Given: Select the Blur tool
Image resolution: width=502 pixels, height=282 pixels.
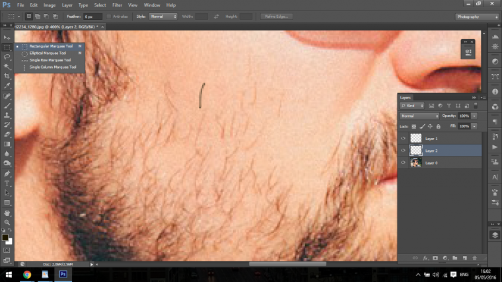Looking at the screenshot, I should pos(7,154).
